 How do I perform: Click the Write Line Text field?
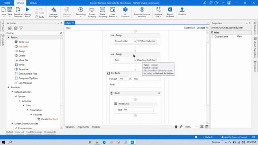138,110
